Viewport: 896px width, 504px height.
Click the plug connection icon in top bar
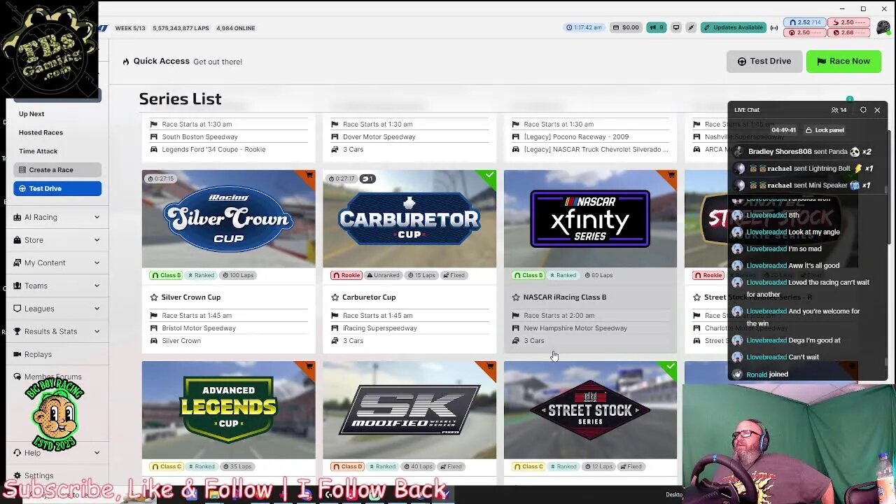click(691, 27)
